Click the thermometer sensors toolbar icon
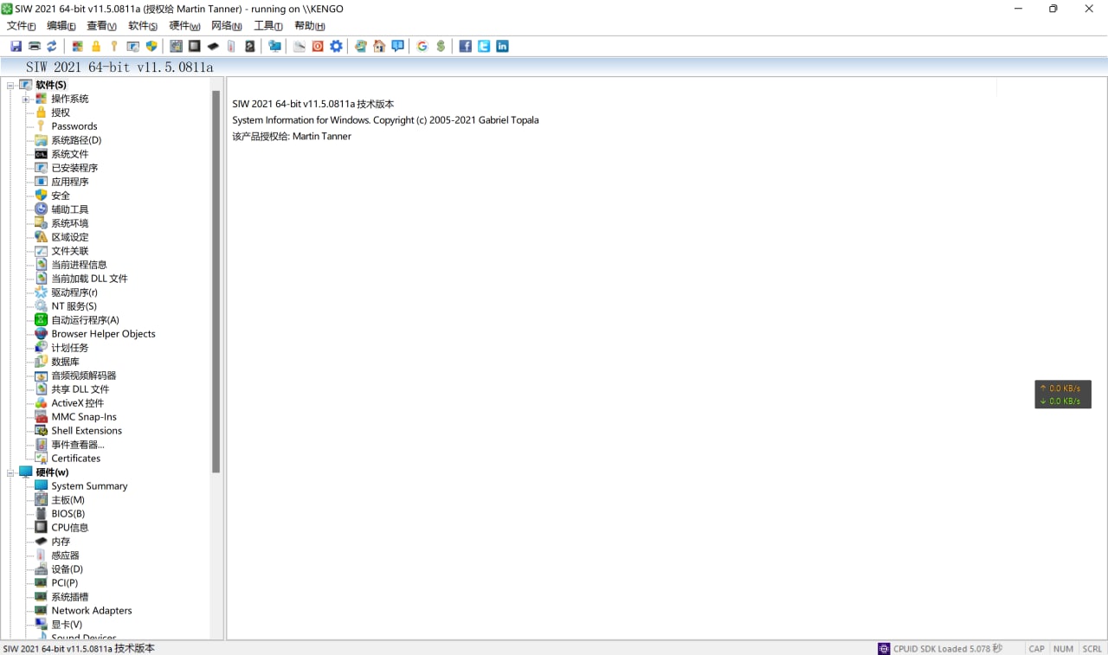Screen dimensions: 1108x655 point(231,47)
